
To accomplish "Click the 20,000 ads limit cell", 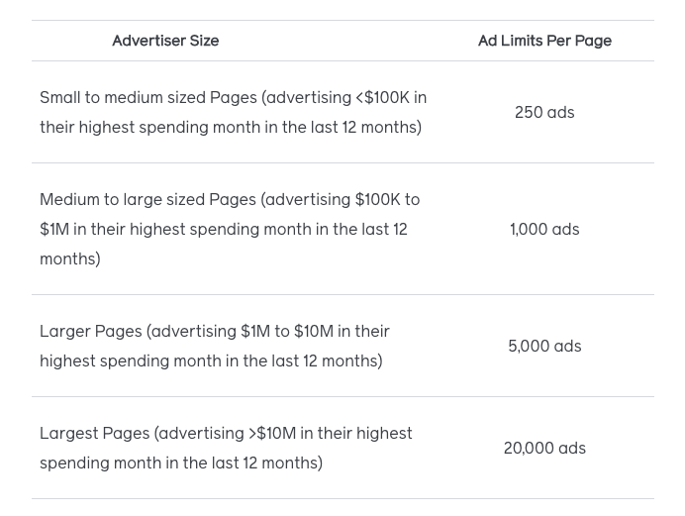I will pyautogui.click(x=544, y=448).
